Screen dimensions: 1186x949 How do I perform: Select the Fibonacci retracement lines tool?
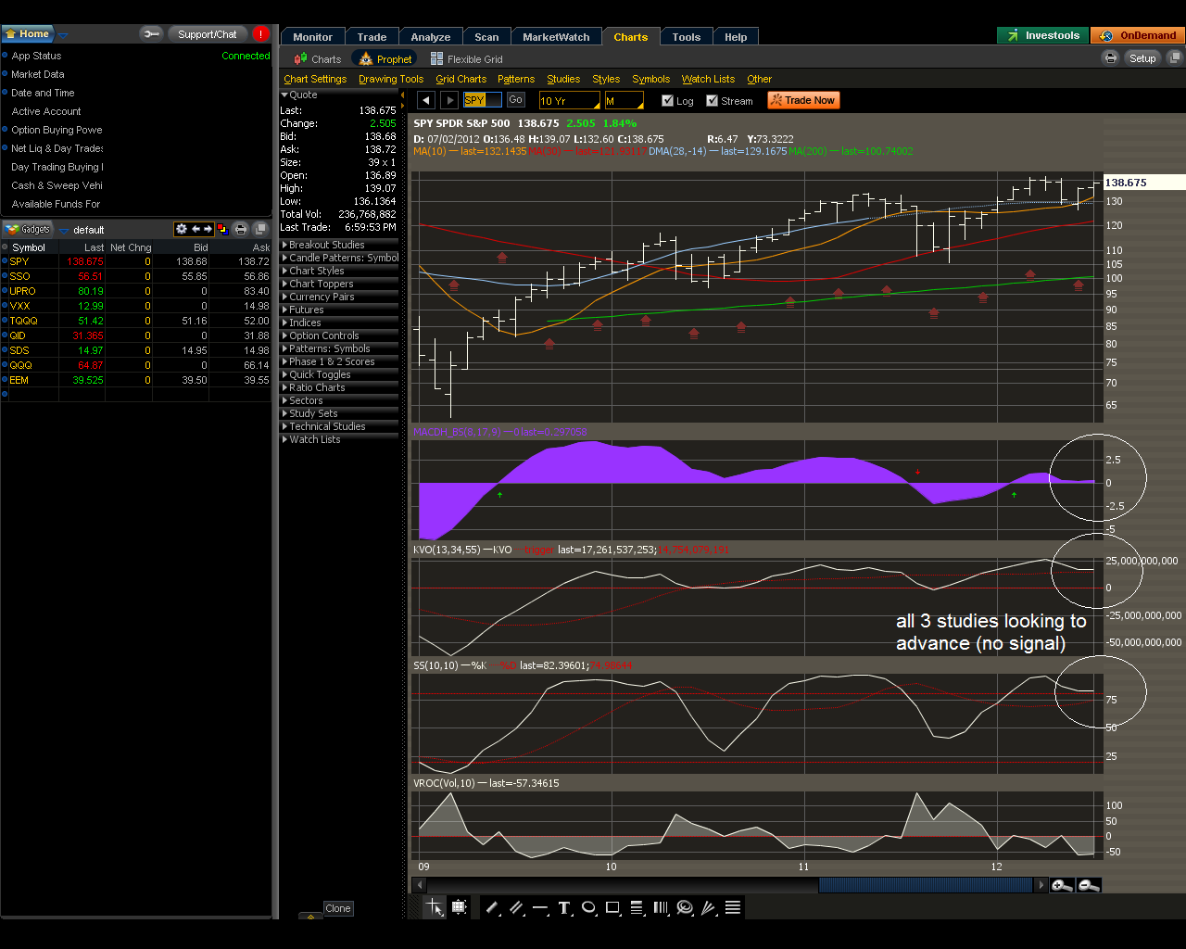click(x=637, y=908)
